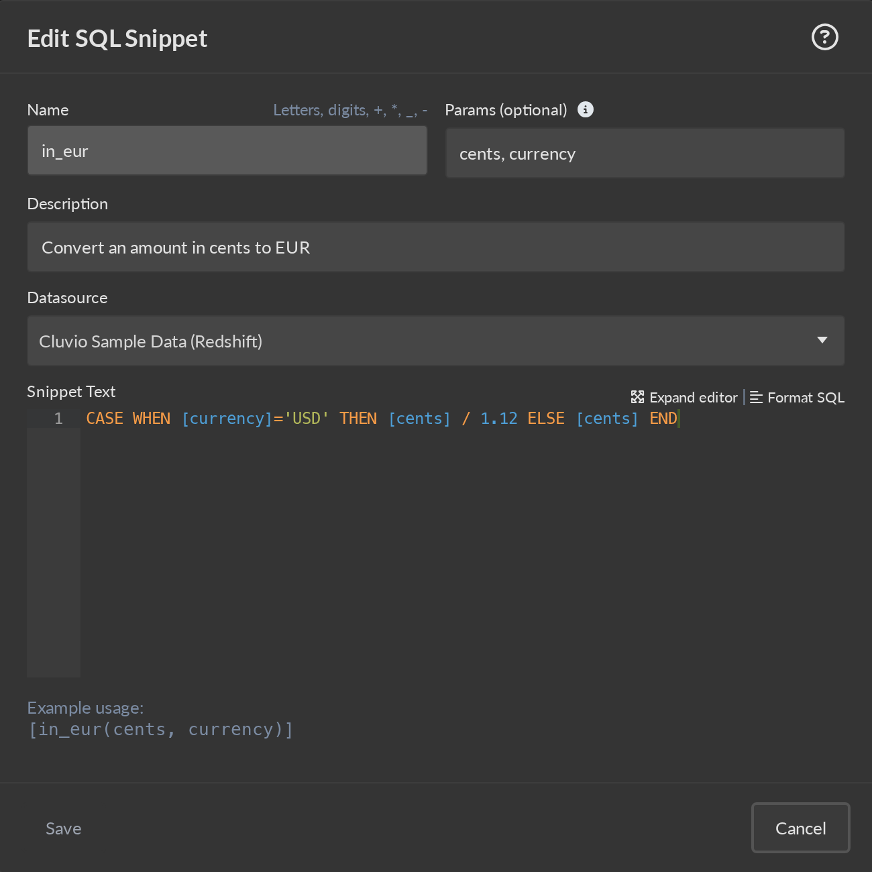Click the CASE keyword in the snippet
Viewport: 872px width, 872px height.
105,419
